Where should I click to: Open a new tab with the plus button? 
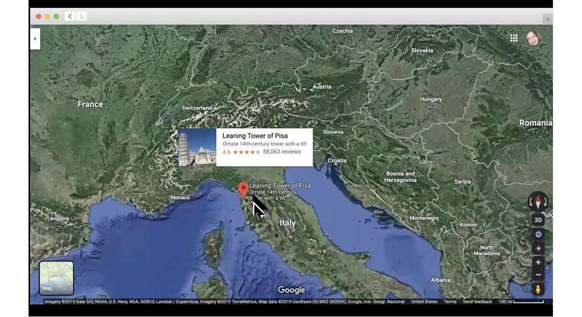point(548,19)
